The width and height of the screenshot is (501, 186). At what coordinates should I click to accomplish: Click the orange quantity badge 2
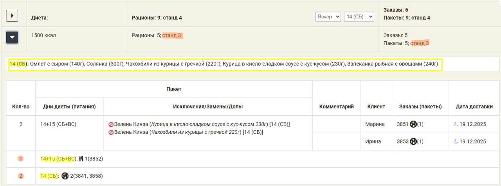21,176
